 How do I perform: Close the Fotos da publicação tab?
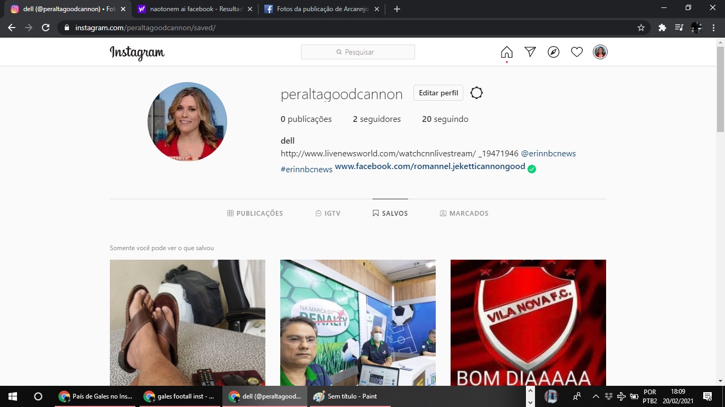point(376,9)
